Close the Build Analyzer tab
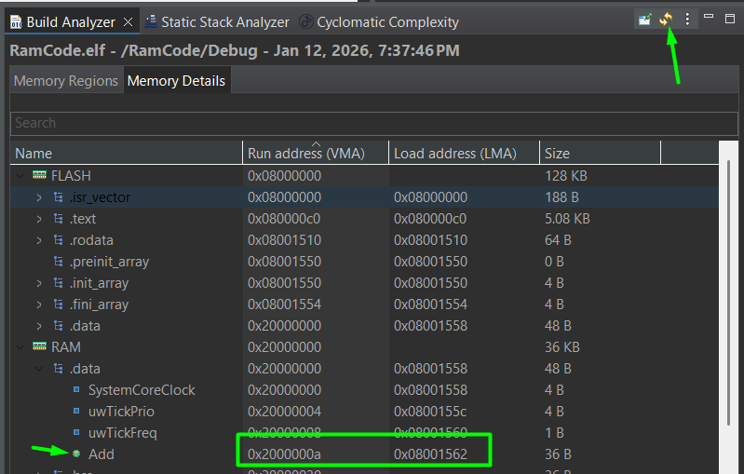 [x=128, y=21]
